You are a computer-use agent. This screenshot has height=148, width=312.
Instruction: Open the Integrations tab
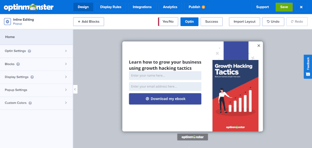click(x=142, y=7)
